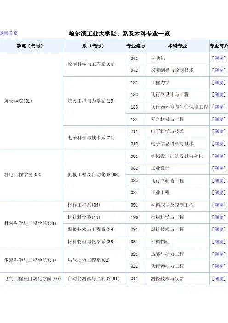
Task: Click 材料工程系(09) department cell
Action: [94, 205]
